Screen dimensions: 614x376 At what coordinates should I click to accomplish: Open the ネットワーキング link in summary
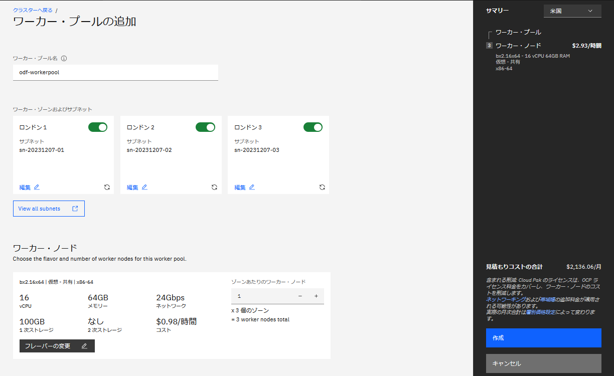[x=506, y=299]
